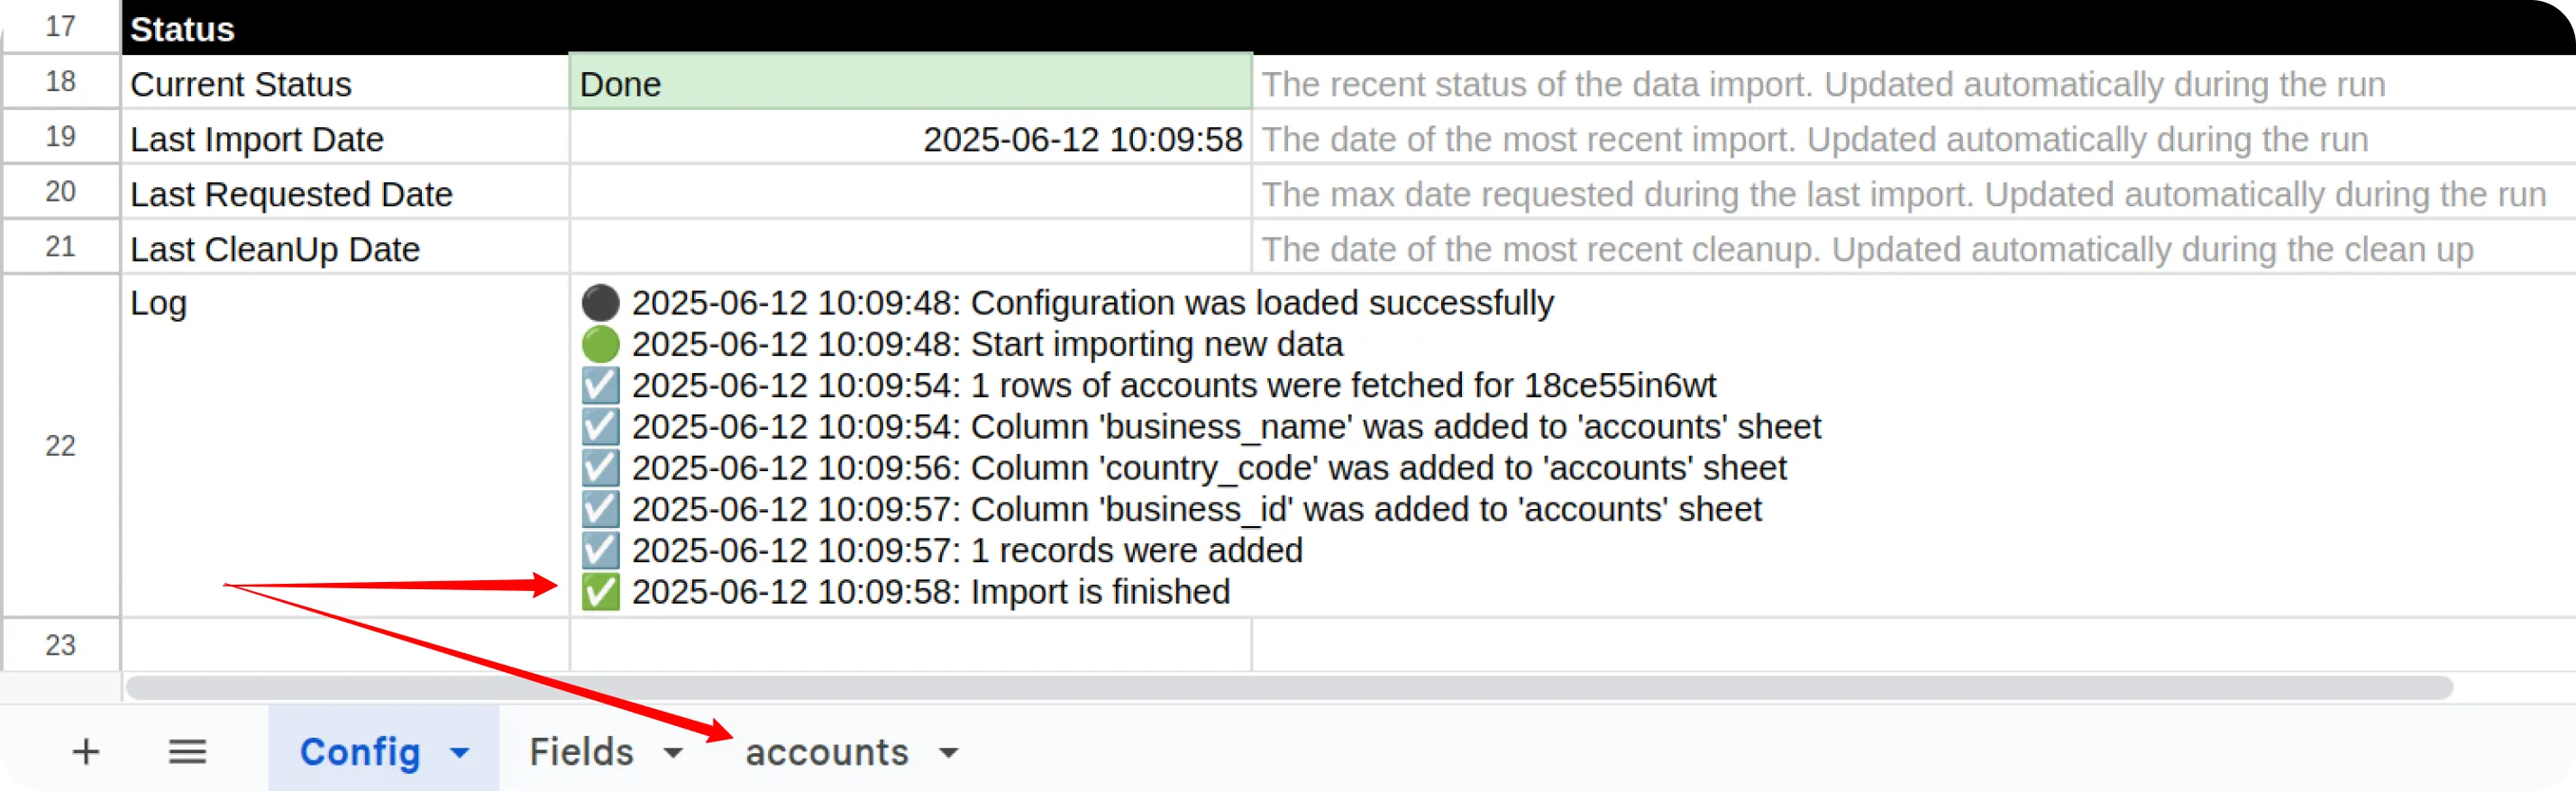Click the Last Import Date value cell
This screenshot has height=791, width=2576.
(x=910, y=138)
